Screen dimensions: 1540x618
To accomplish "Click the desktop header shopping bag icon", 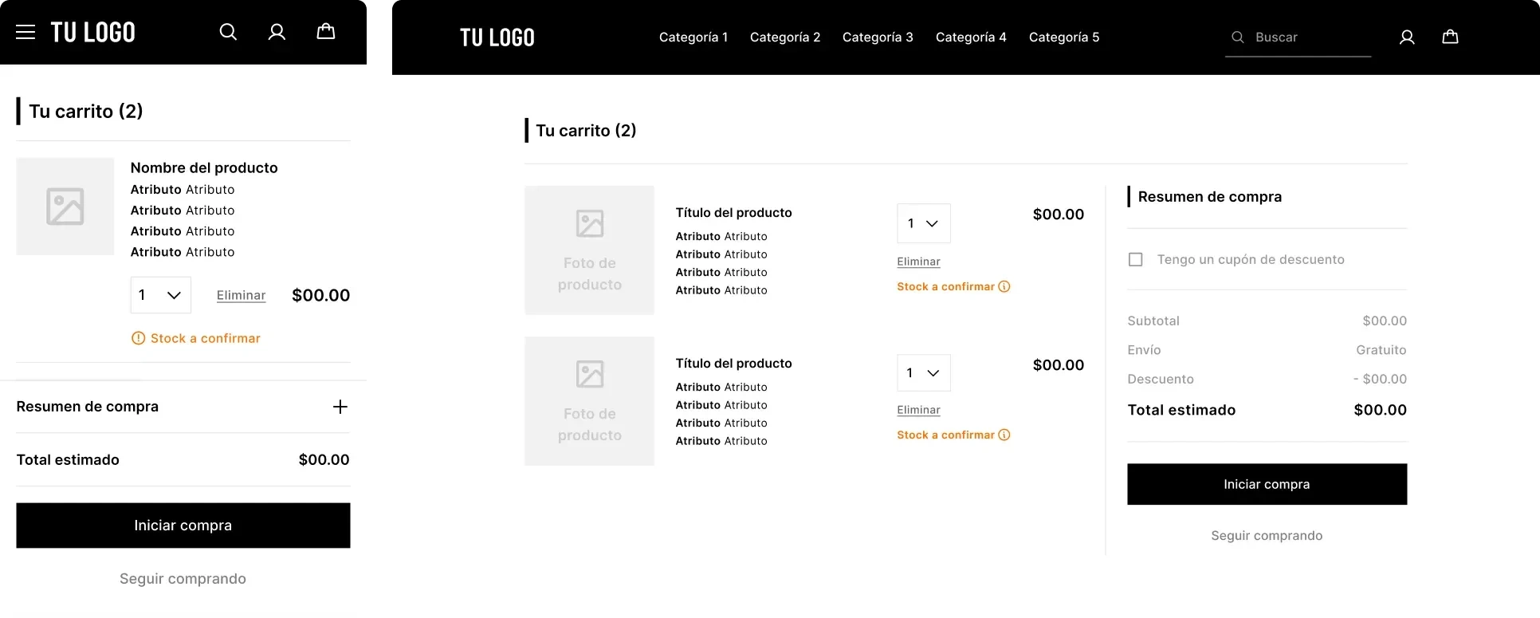I will pos(1450,37).
